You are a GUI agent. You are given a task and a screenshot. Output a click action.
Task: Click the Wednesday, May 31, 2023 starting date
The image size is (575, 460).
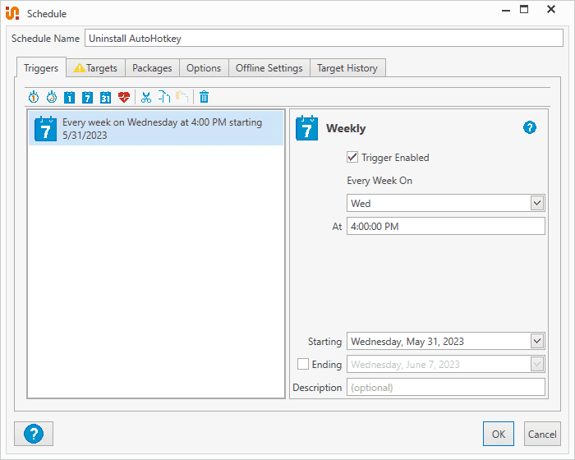tap(407, 342)
